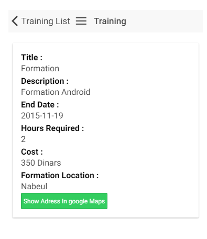The image size is (207, 239).
Task: Click the Formation Location label
Action: click(60, 175)
